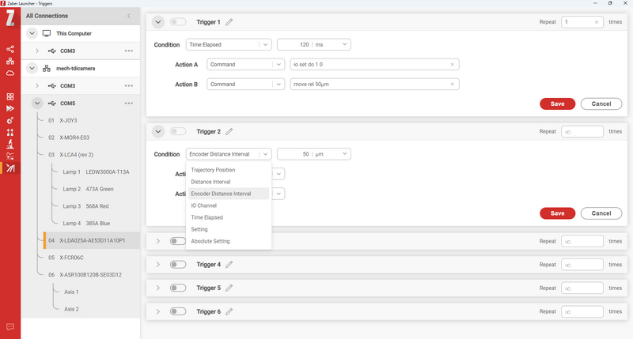Screen dimensions: 633x339
Task: Select Axis 1 under X-ASR100B120B
Action: 71,292
